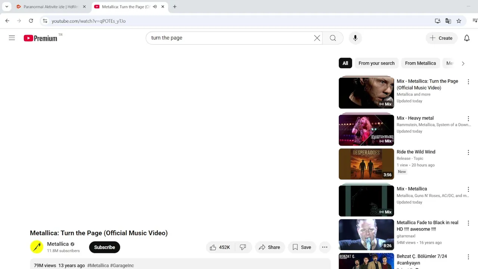Viewport: 478px width, 269px height.
Task: Open a new browser tab
Action: coord(175,7)
